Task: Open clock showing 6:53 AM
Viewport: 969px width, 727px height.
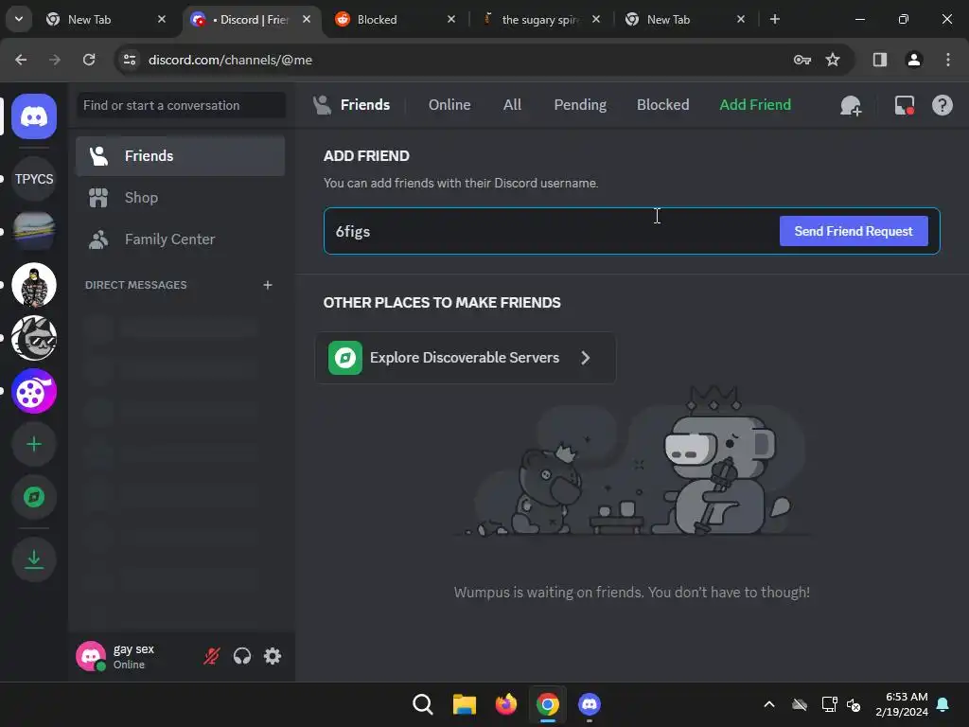Action: 902,704
